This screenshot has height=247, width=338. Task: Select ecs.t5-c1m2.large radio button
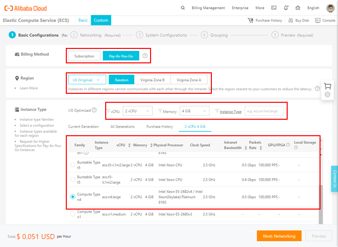tap(73, 165)
